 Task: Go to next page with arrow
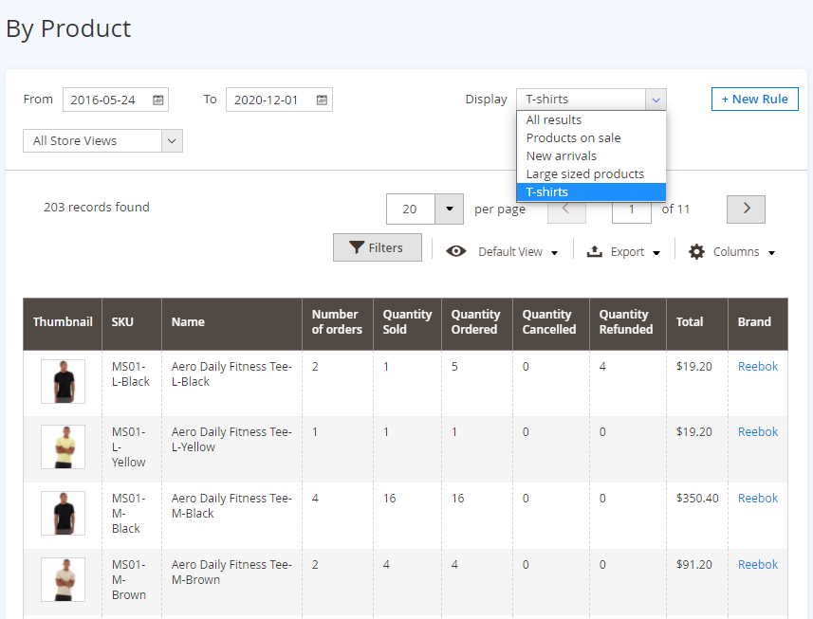tap(746, 209)
